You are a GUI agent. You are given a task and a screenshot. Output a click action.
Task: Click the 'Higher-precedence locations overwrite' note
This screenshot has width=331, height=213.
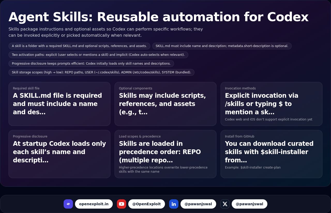pyautogui.click(x=163, y=170)
